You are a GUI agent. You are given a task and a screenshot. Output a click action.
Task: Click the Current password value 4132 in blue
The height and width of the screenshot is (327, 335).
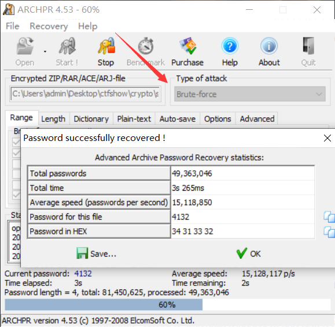click(83, 273)
